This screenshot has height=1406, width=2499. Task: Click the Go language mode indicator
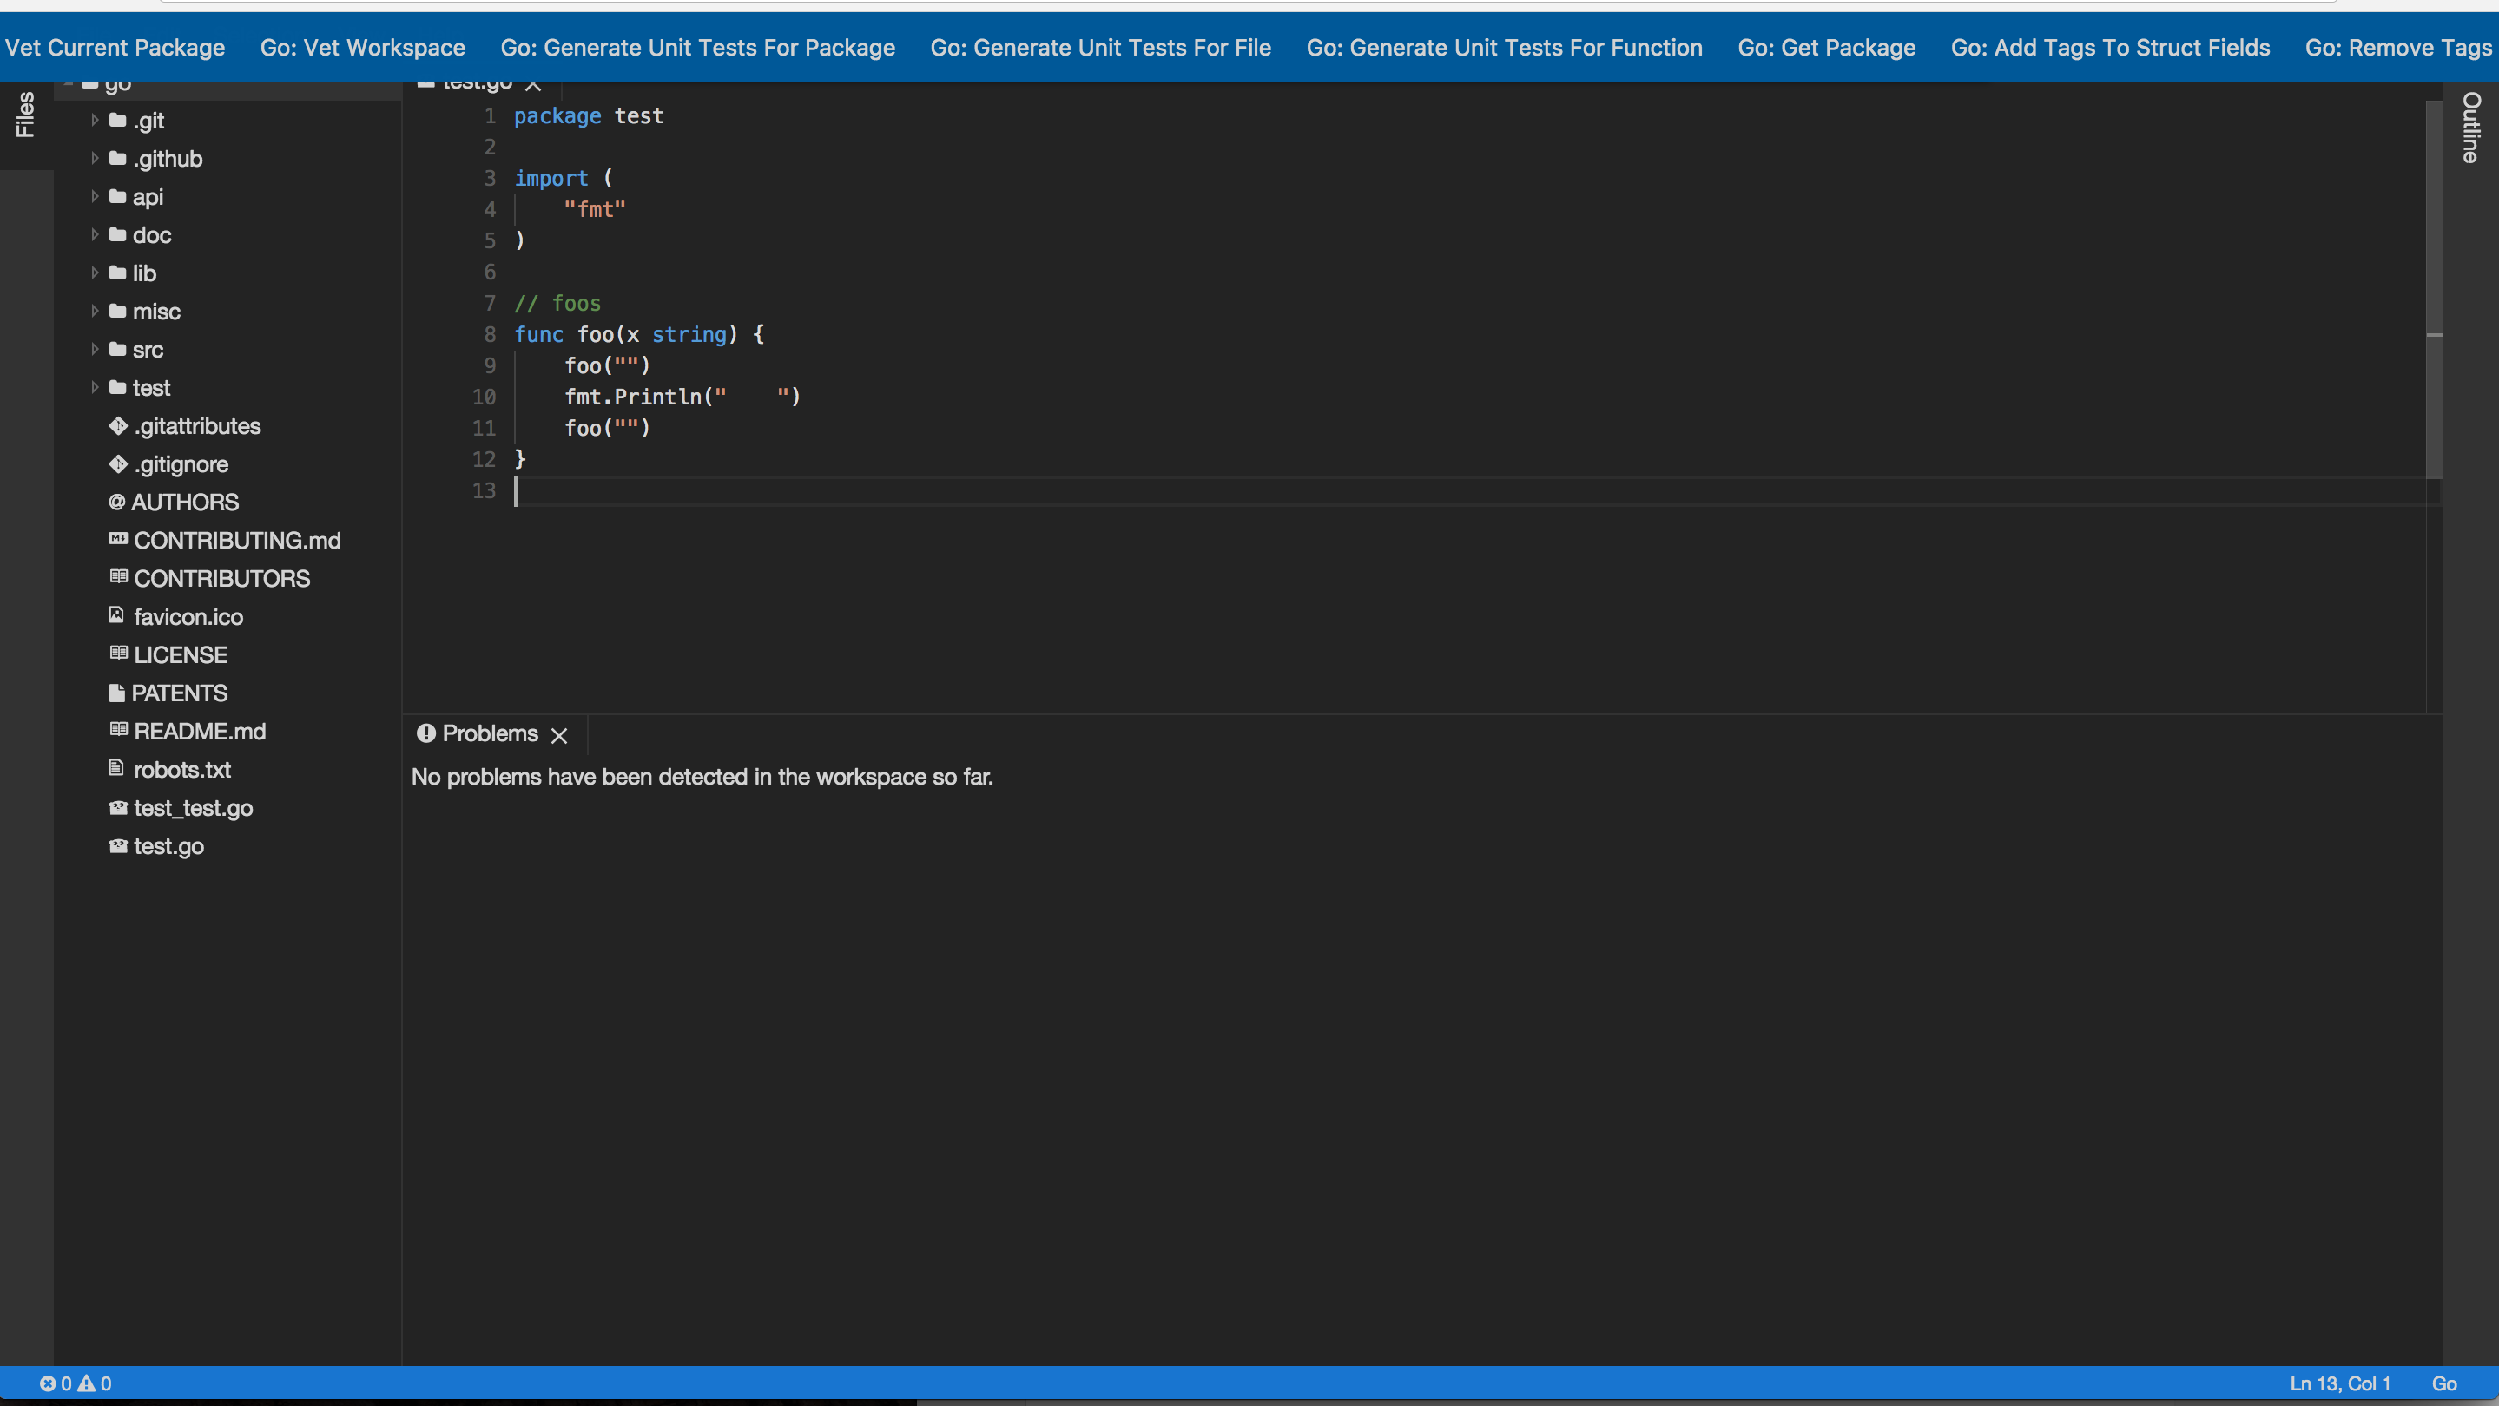tap(2444, 1383)
